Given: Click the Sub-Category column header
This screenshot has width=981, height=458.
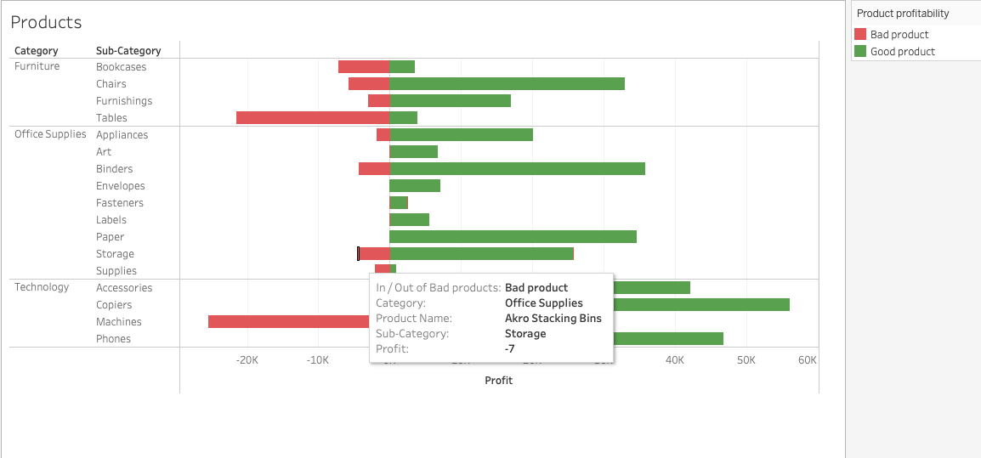Looking at the screenshot, I should coord(128,51).
